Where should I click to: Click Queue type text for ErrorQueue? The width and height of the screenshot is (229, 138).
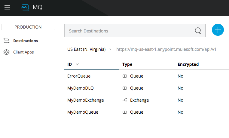click(x=137, y=76)
